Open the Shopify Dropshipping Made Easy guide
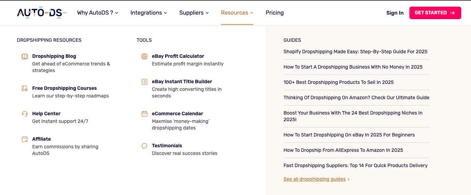Viewport: 471px width, 195px height. (x=355, y=52)
